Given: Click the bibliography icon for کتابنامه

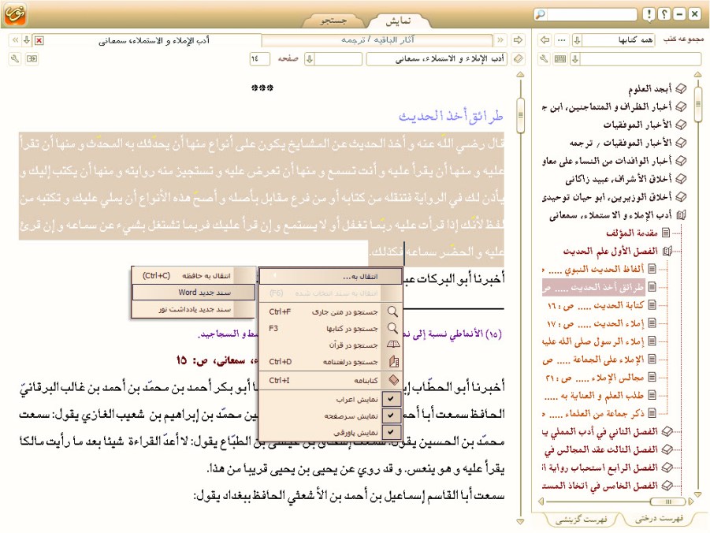Looking at the screenshot, I should [x=393, y=380].
